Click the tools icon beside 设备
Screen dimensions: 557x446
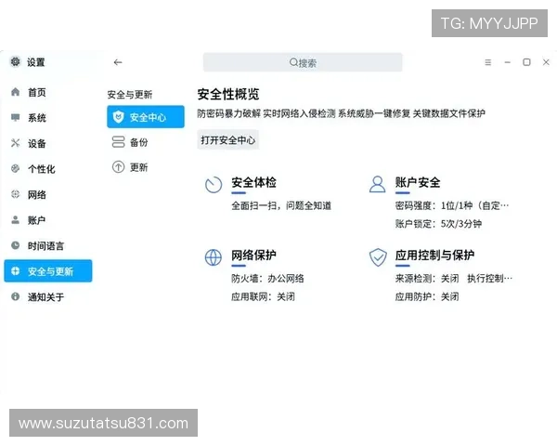[15, 143]
